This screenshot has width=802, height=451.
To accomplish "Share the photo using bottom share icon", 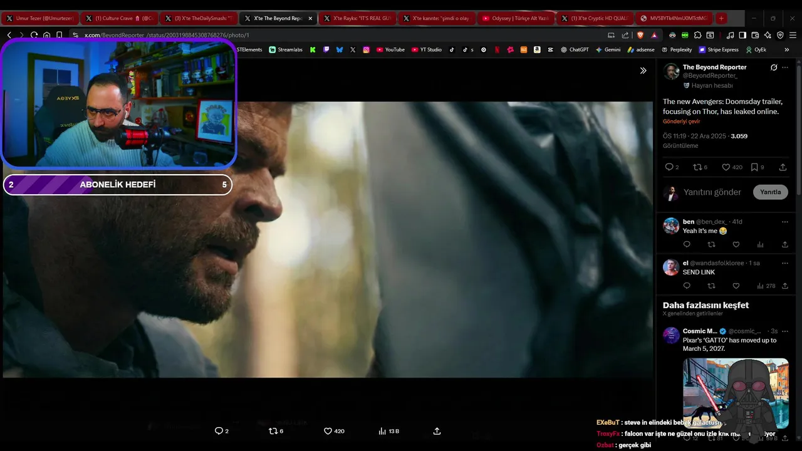I will pos(437,431).
